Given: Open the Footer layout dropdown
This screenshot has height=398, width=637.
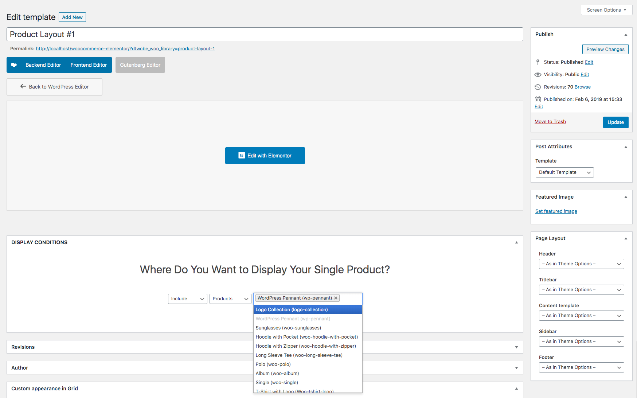Looking at the screenshot, I should pyautogui.click(x=581, y=367).
